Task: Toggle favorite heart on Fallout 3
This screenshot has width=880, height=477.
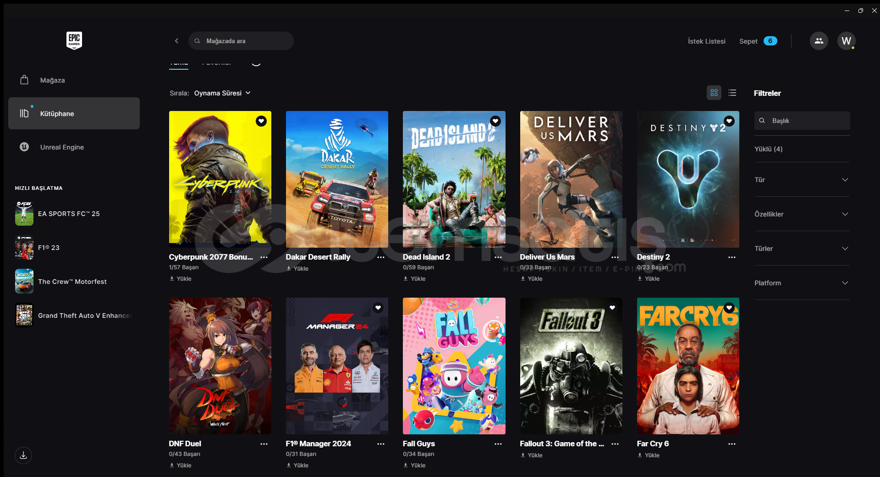Action: click(612, 308)
